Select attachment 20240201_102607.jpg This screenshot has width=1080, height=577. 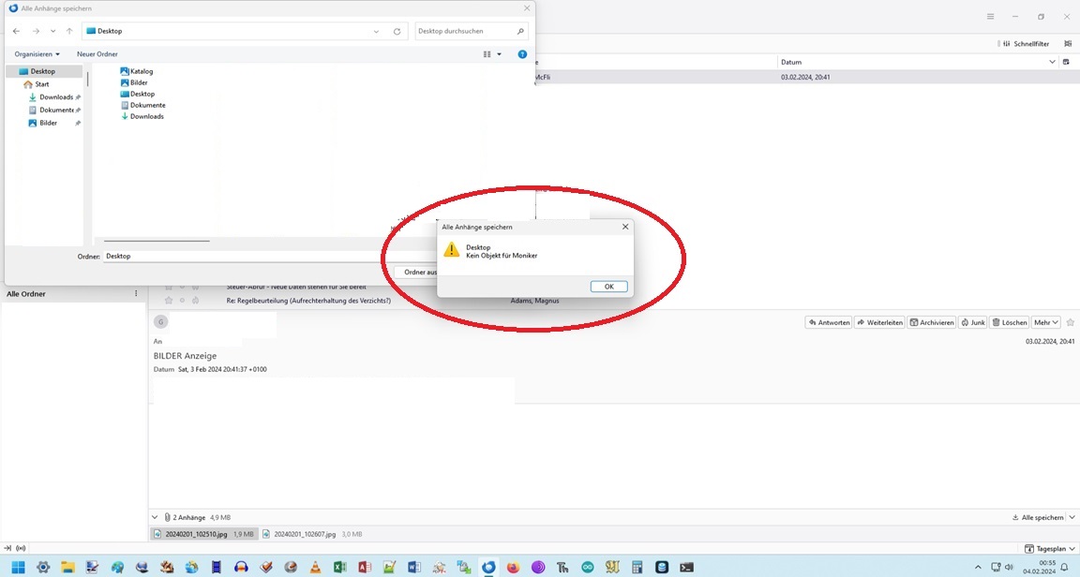312,534
